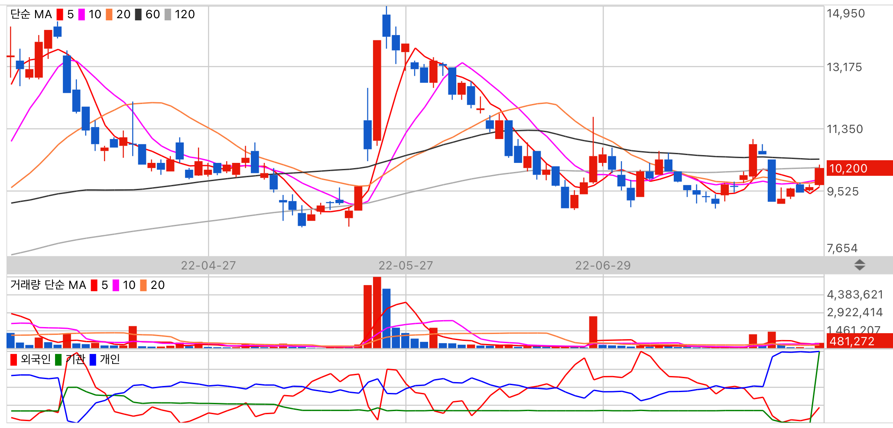This screenshot has height=428, width=893.
Task: Click the black 60-day MA color swatch
Action: [138, 15]
